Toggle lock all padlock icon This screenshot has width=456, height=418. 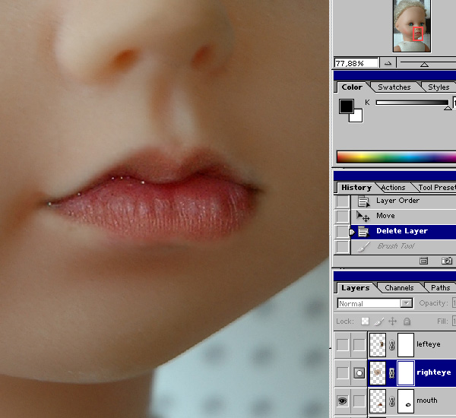407,321
